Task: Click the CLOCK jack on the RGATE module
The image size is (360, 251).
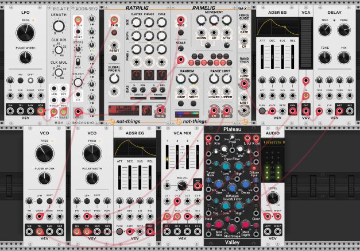Action: pos(54,113)
